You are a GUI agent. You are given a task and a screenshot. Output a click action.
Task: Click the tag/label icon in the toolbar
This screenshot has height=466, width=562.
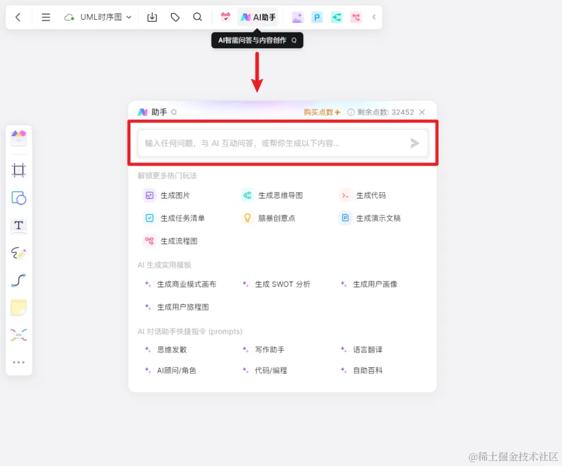click(x=175, y=17)
